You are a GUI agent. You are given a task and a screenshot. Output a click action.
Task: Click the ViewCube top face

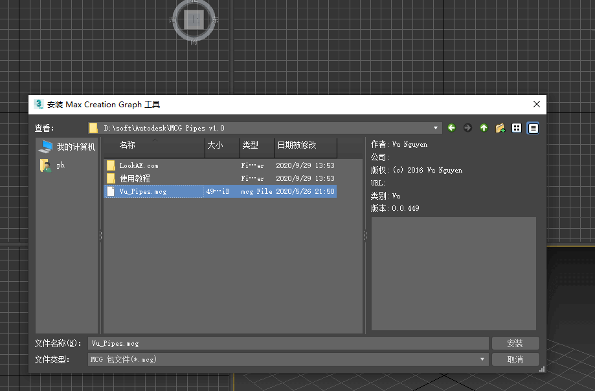(x=194, y=20)
